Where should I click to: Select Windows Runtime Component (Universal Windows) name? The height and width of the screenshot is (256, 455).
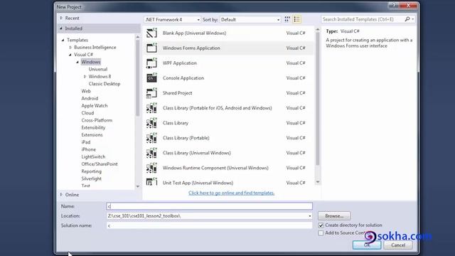(215, 168)
